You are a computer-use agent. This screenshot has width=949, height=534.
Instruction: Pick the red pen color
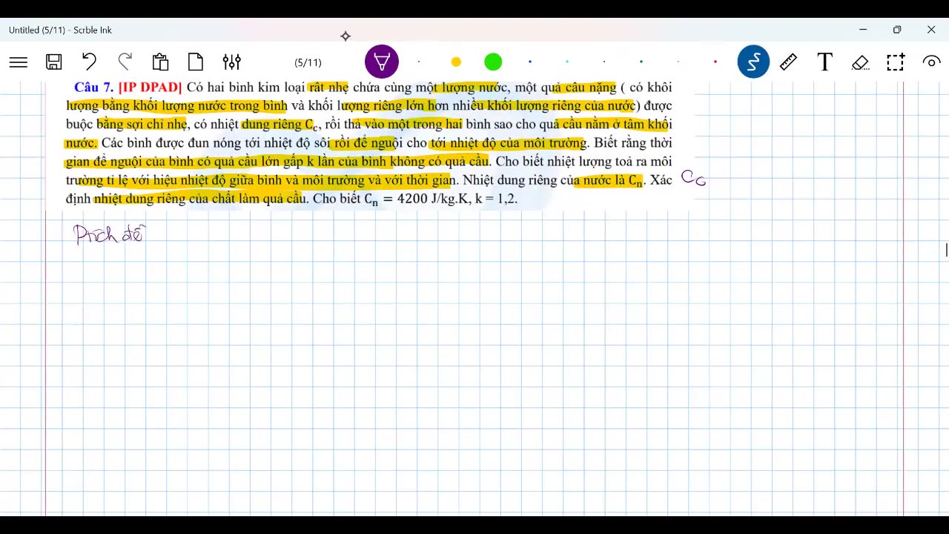(715, 62)
